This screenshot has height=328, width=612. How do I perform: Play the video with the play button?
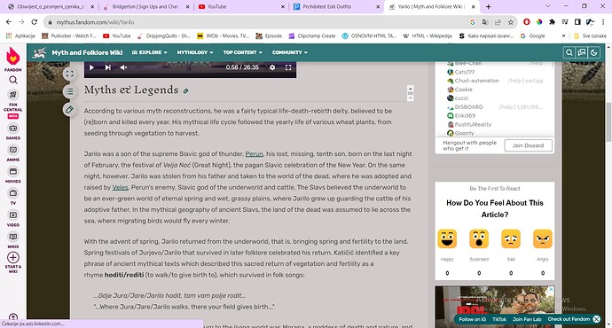(91, 67)
